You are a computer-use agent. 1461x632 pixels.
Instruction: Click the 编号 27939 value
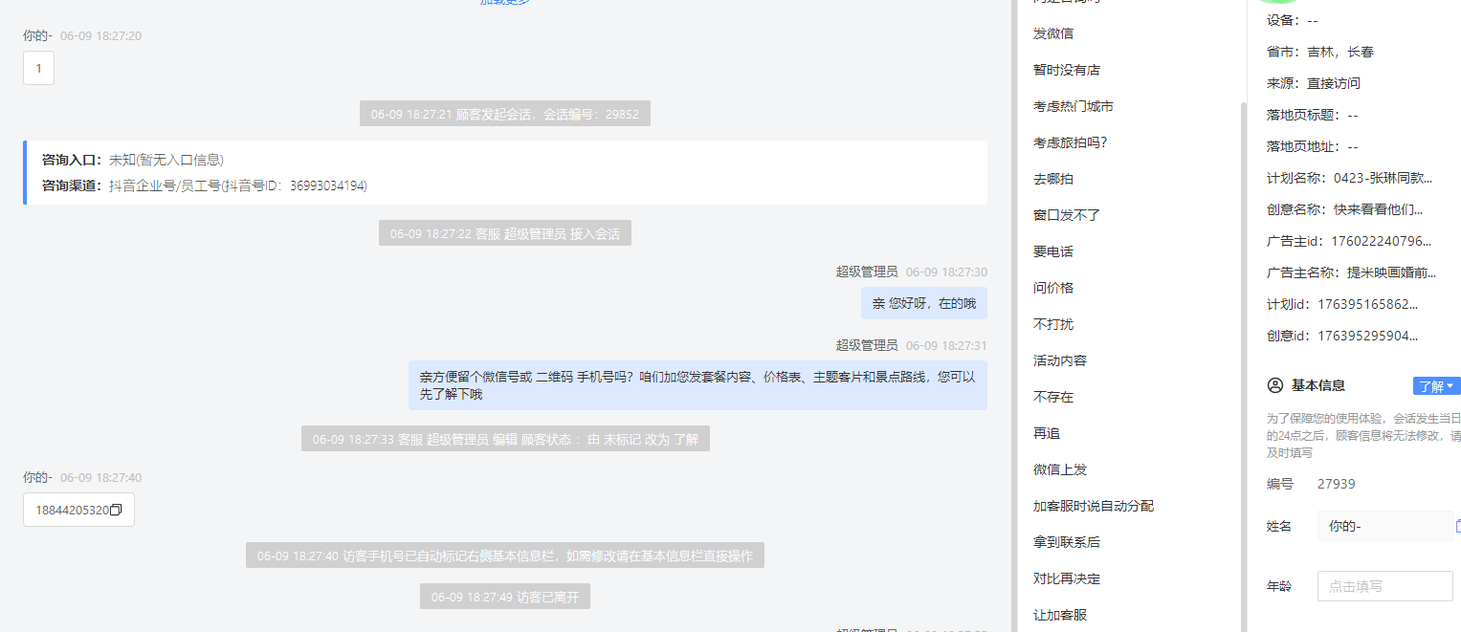click(x=1337, y=484)
